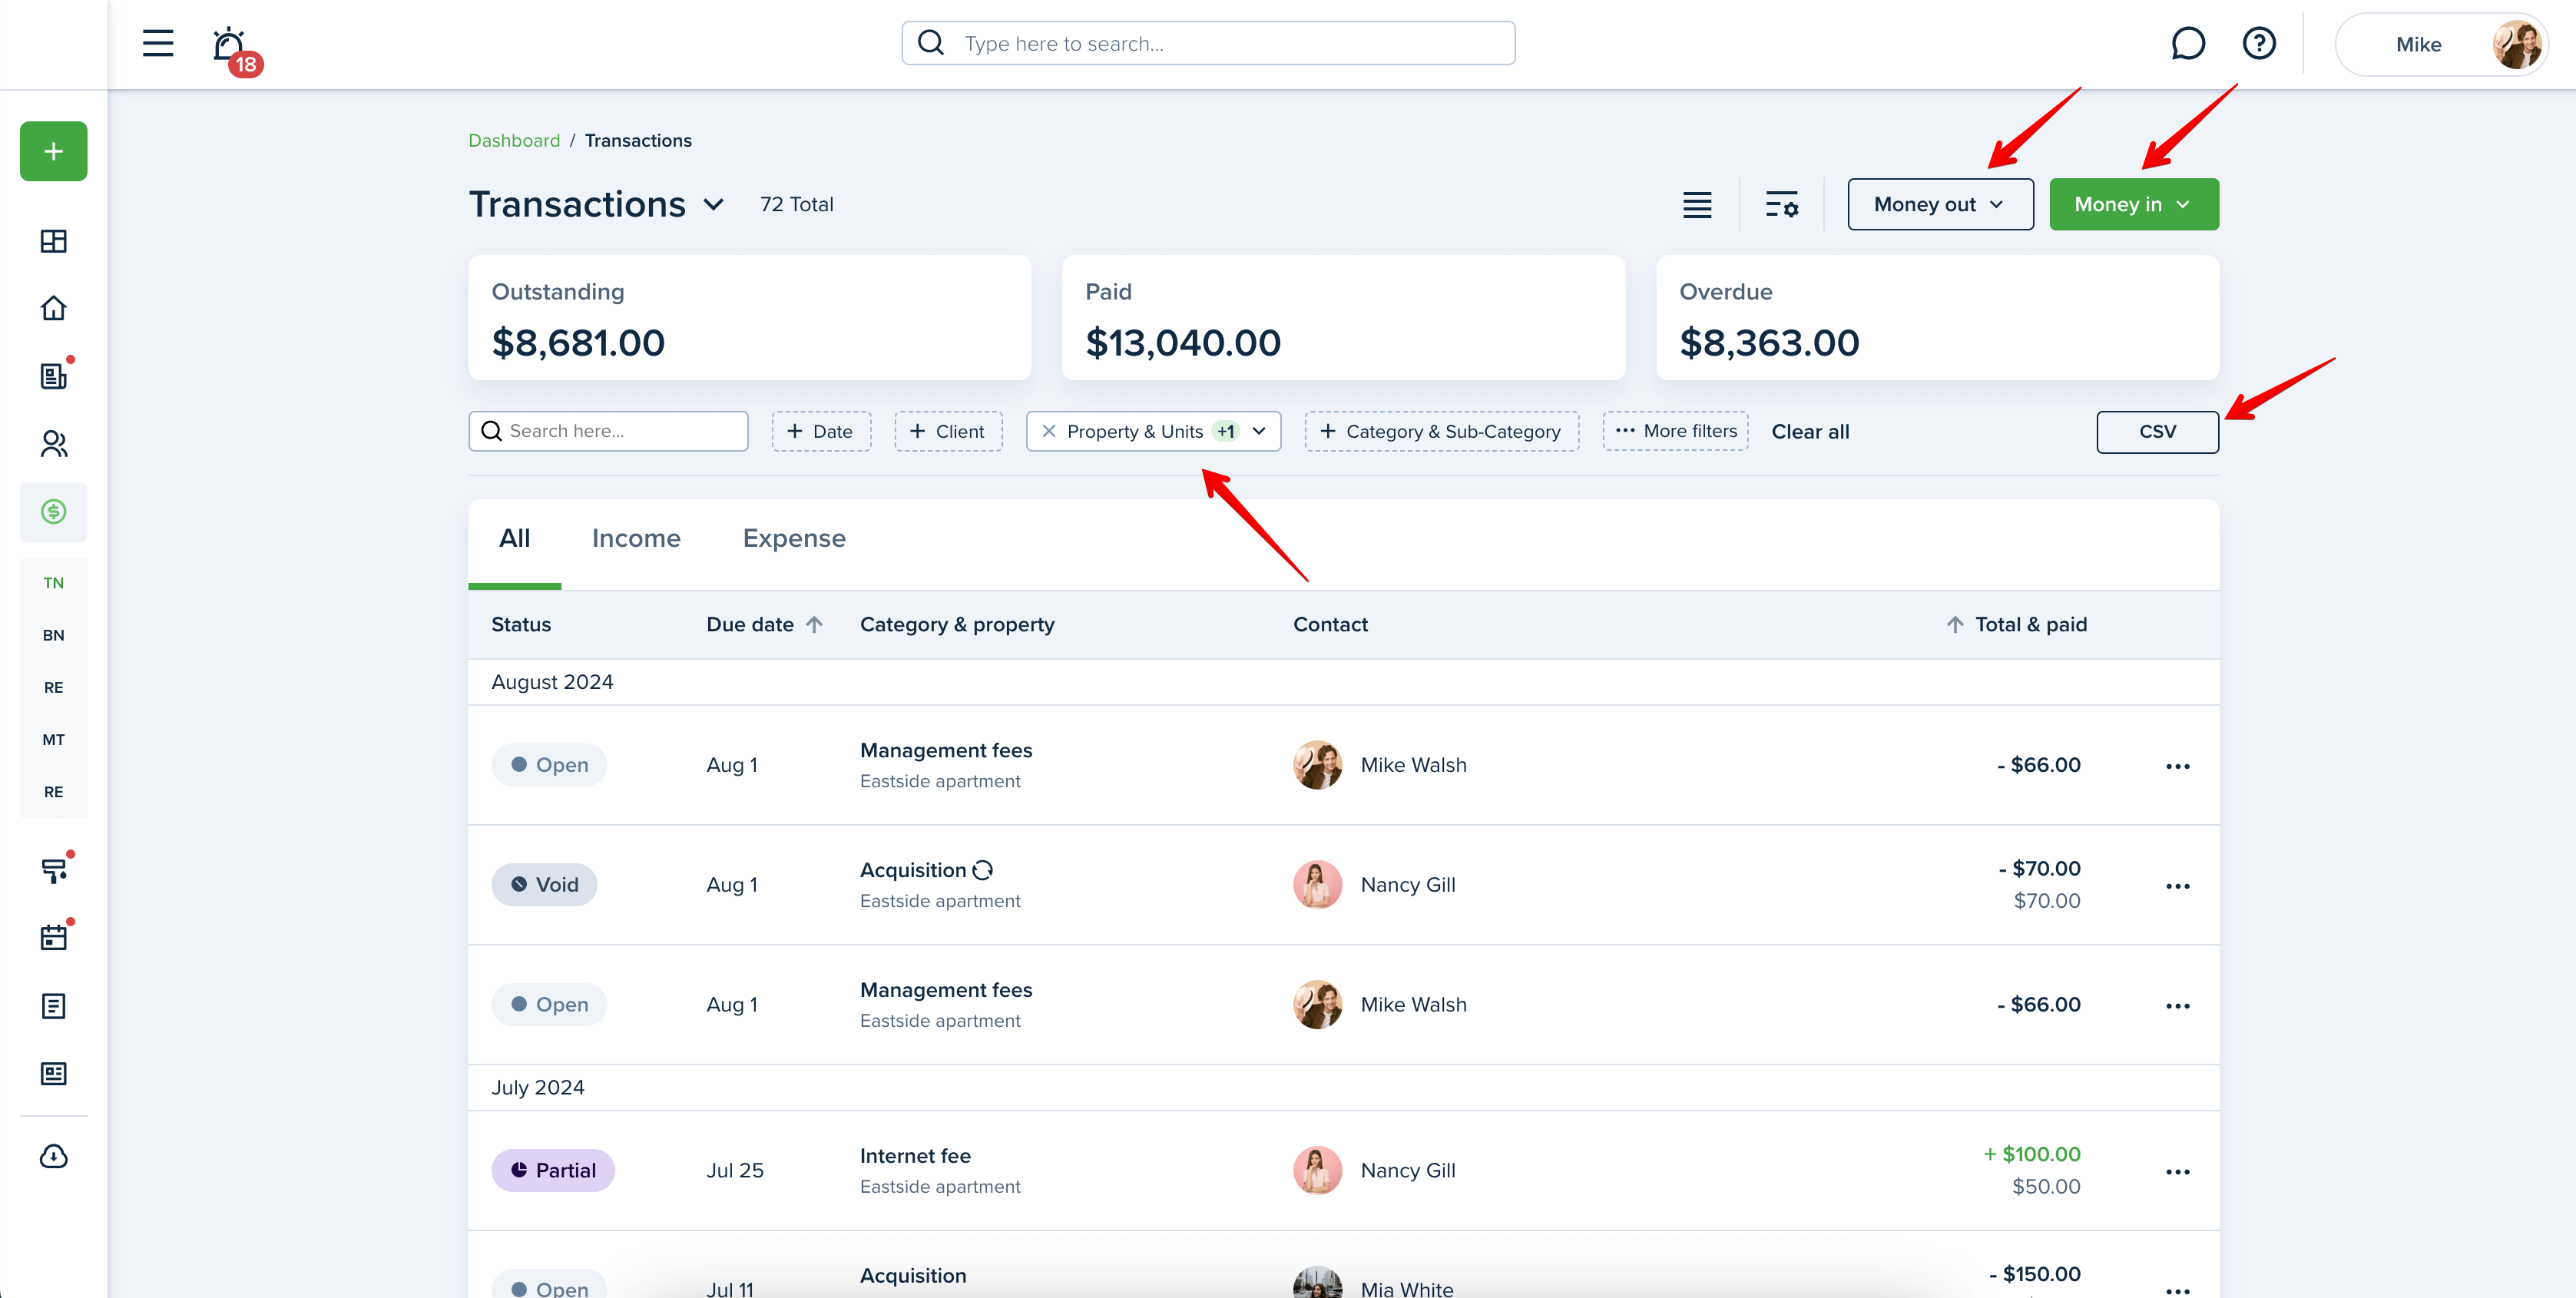Click the Void status badge

click(x=544, y=885)
